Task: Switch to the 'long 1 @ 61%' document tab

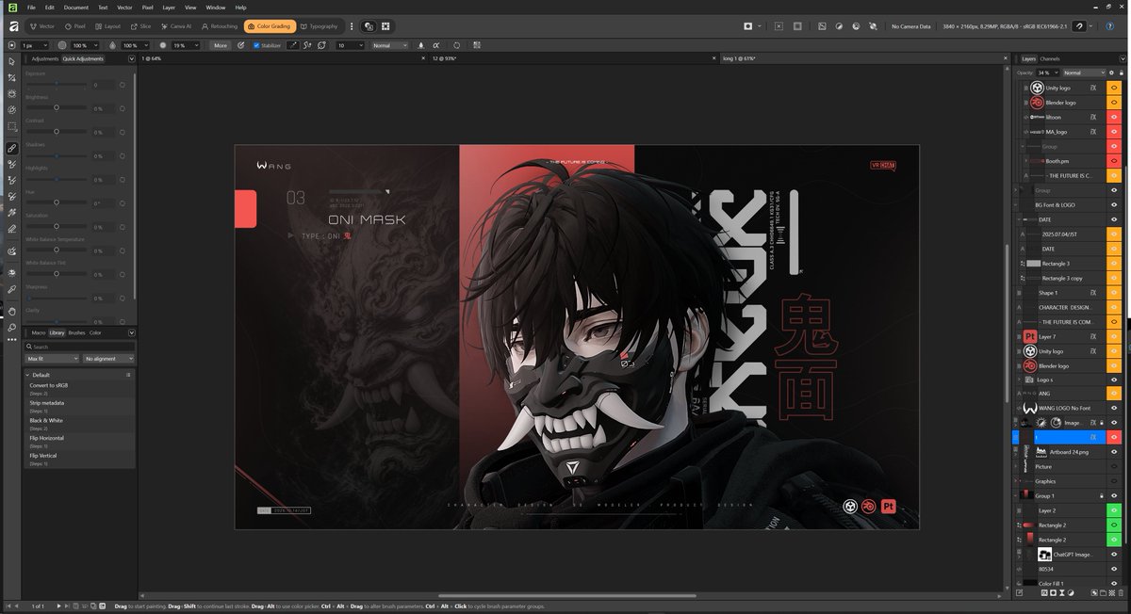Action: point(739,58)
